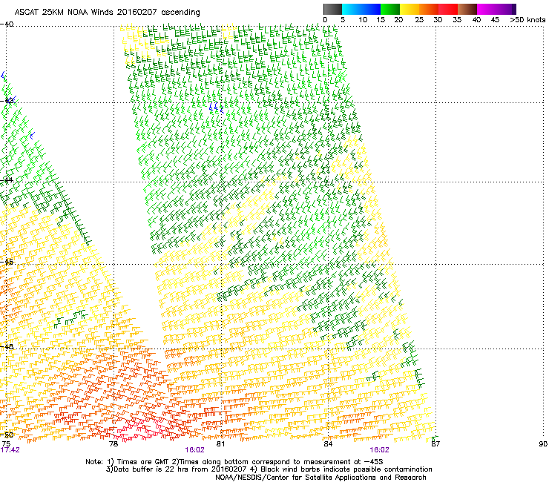This screenshot has width=549, height=482.
Task: Click the legend tick label '35'
Action: tap(457, 20)
